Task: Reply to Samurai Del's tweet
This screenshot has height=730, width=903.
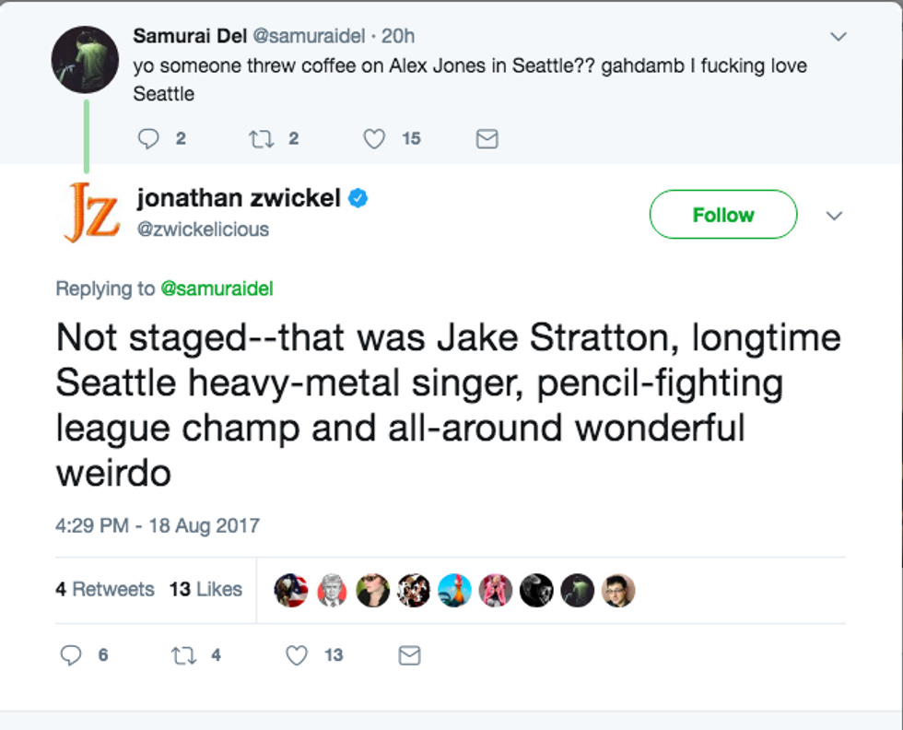Action: pos(148,139)
